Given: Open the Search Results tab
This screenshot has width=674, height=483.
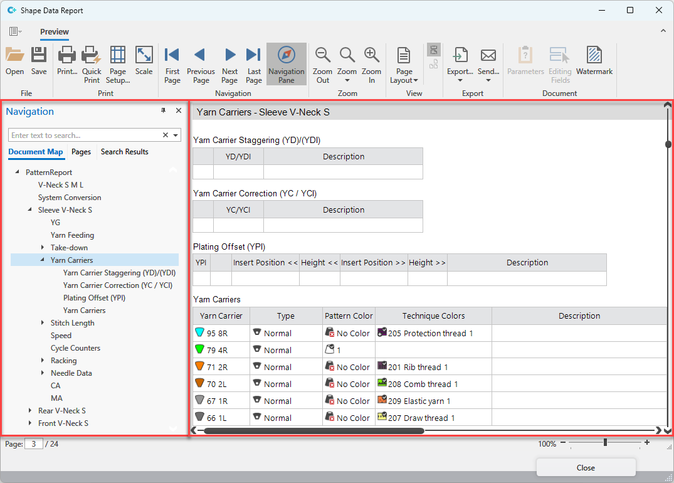Looking at the screenshot, I should click(124, 152).
